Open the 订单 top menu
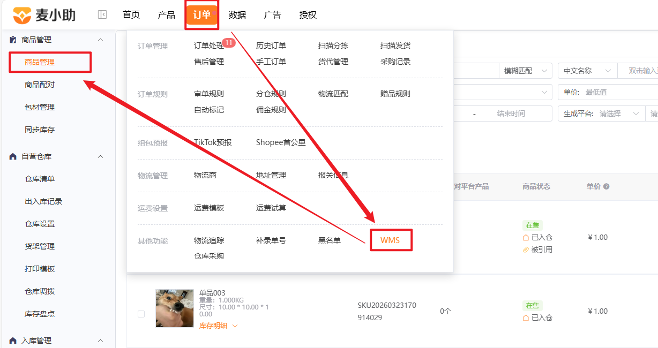This screenshot has width=658, height=348. tap(202, 15)
